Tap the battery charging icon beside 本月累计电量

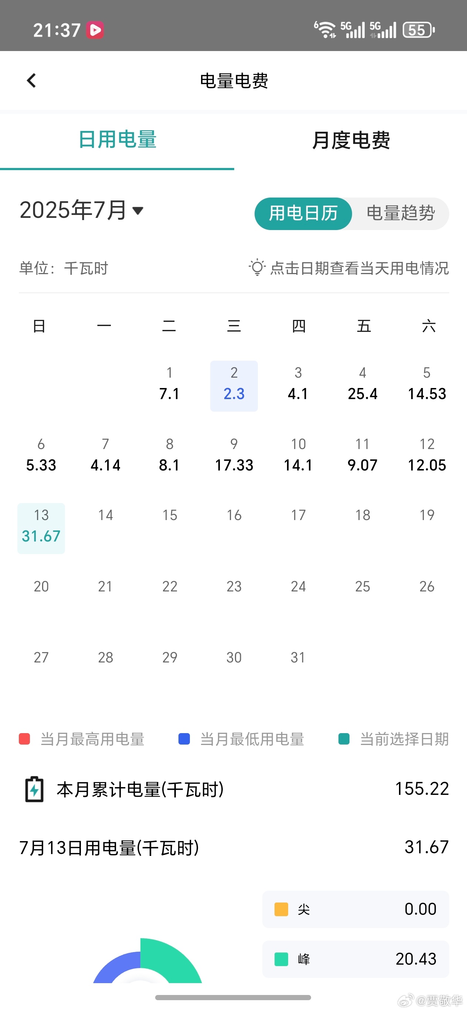(34, 789)
